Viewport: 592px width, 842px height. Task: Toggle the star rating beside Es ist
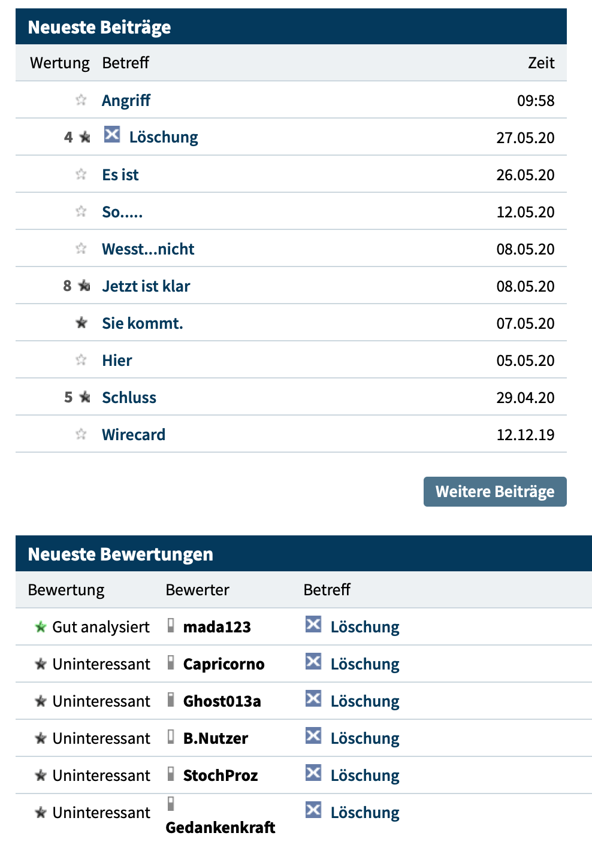81,174
